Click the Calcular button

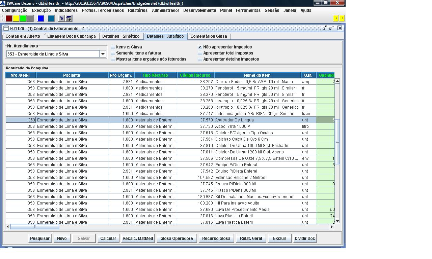click(x=108, y=238)
